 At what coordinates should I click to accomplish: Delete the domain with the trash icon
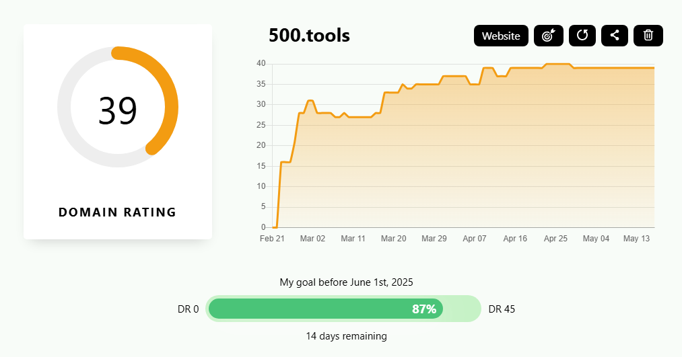[648, 36]
